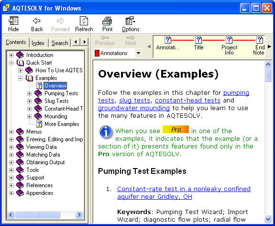Click the tree horizontal scrollbar thumb
Viewport: 275px width, 226px height.
click(38, 215)
